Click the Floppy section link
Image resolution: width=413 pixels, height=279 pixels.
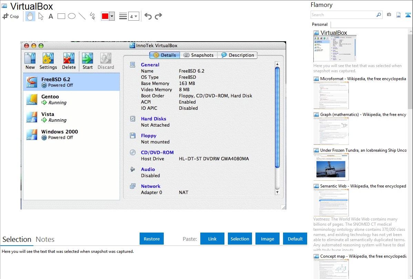[x=149, y=136]
